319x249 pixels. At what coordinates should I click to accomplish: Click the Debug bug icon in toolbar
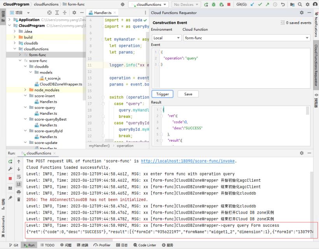(214, 5)
